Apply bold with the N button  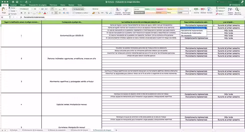pyautogui.click(x=21, y=13)
